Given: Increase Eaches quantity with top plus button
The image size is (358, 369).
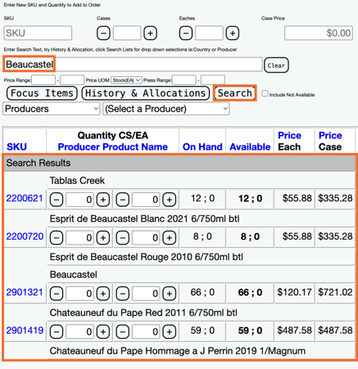Looking at the screenshot, I should (x=233, y=34).
